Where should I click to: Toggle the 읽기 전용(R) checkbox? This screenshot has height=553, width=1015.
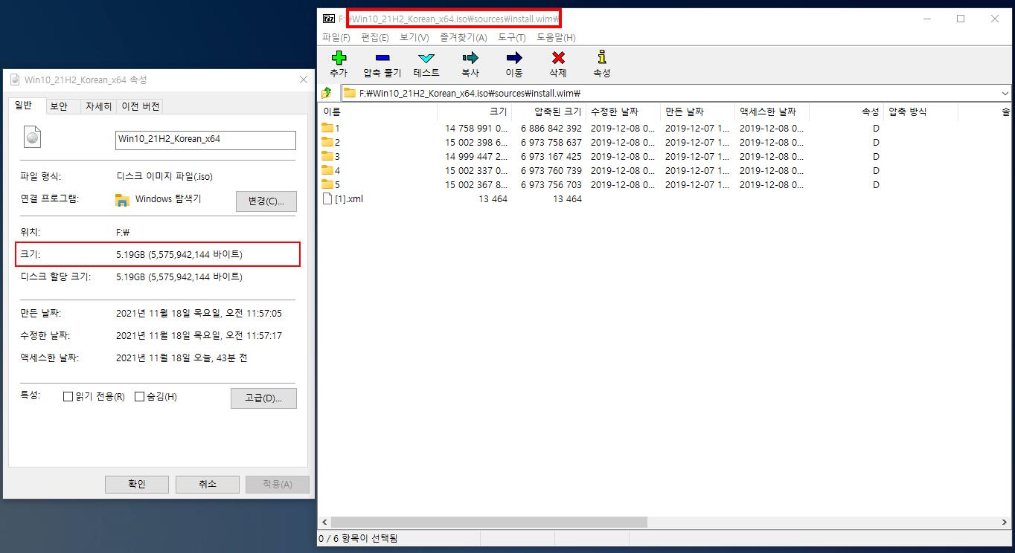coord(68,397)
